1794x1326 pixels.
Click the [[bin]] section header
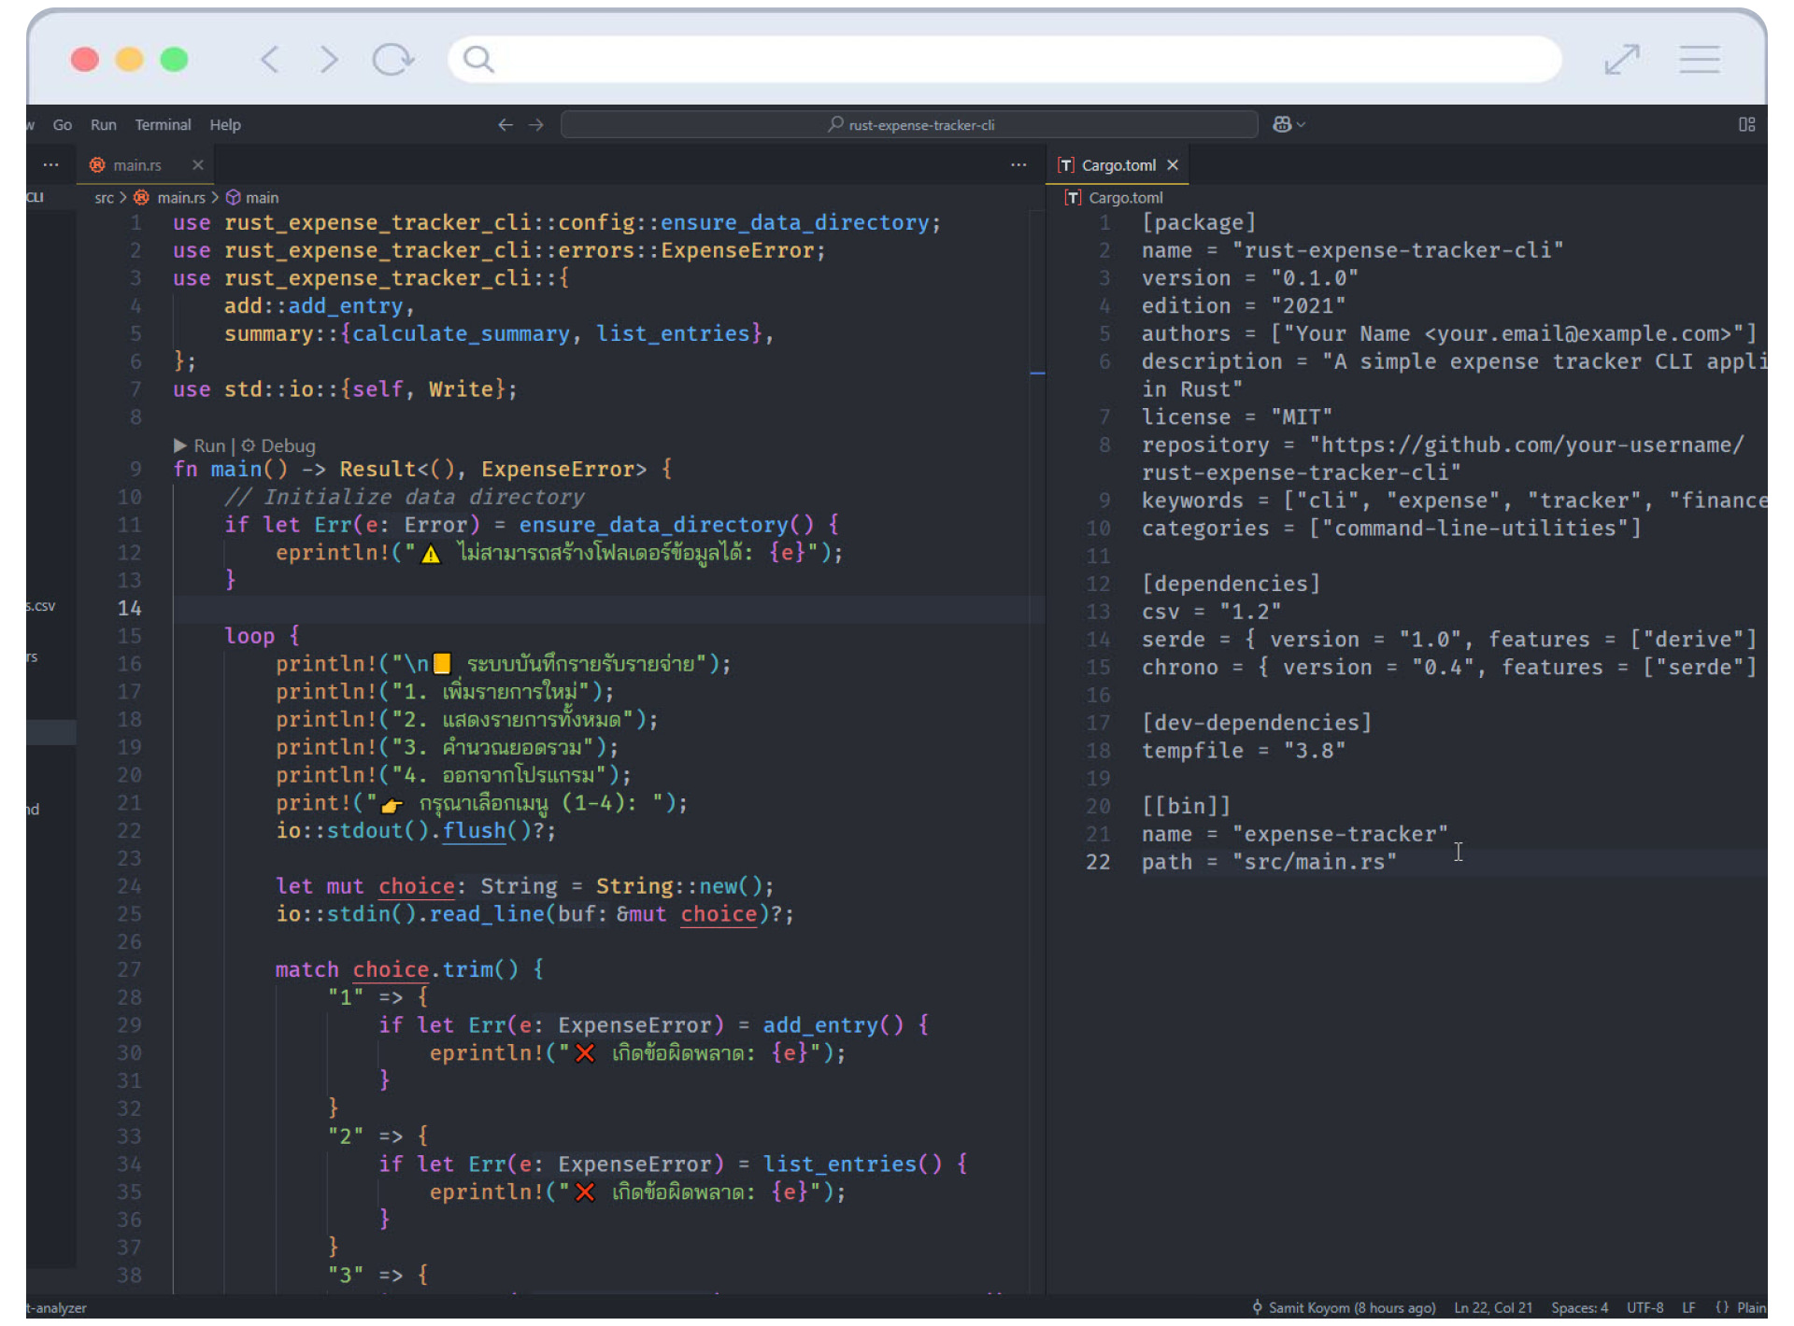pos(1186,806)
